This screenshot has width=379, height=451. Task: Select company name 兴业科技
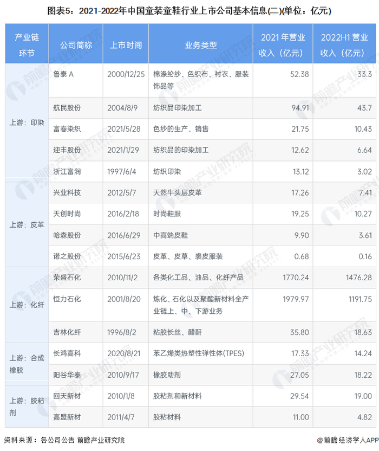67,193
